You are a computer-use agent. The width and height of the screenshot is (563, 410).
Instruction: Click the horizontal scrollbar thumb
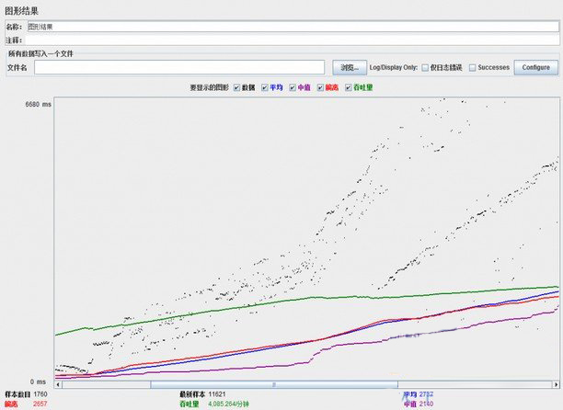coord(274,384)
